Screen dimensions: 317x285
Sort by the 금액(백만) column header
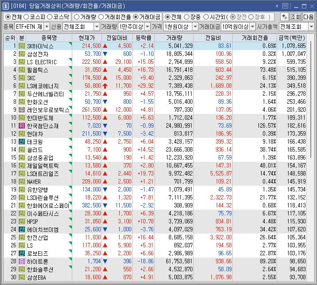(292, 38)
